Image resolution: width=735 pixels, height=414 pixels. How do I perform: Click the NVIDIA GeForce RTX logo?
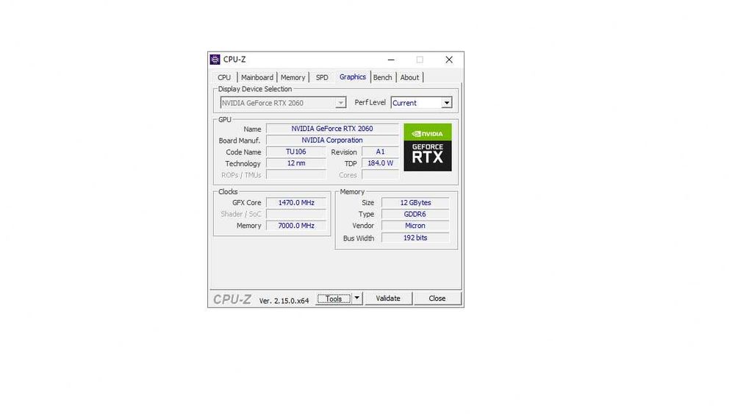click(x=428, y=147)
